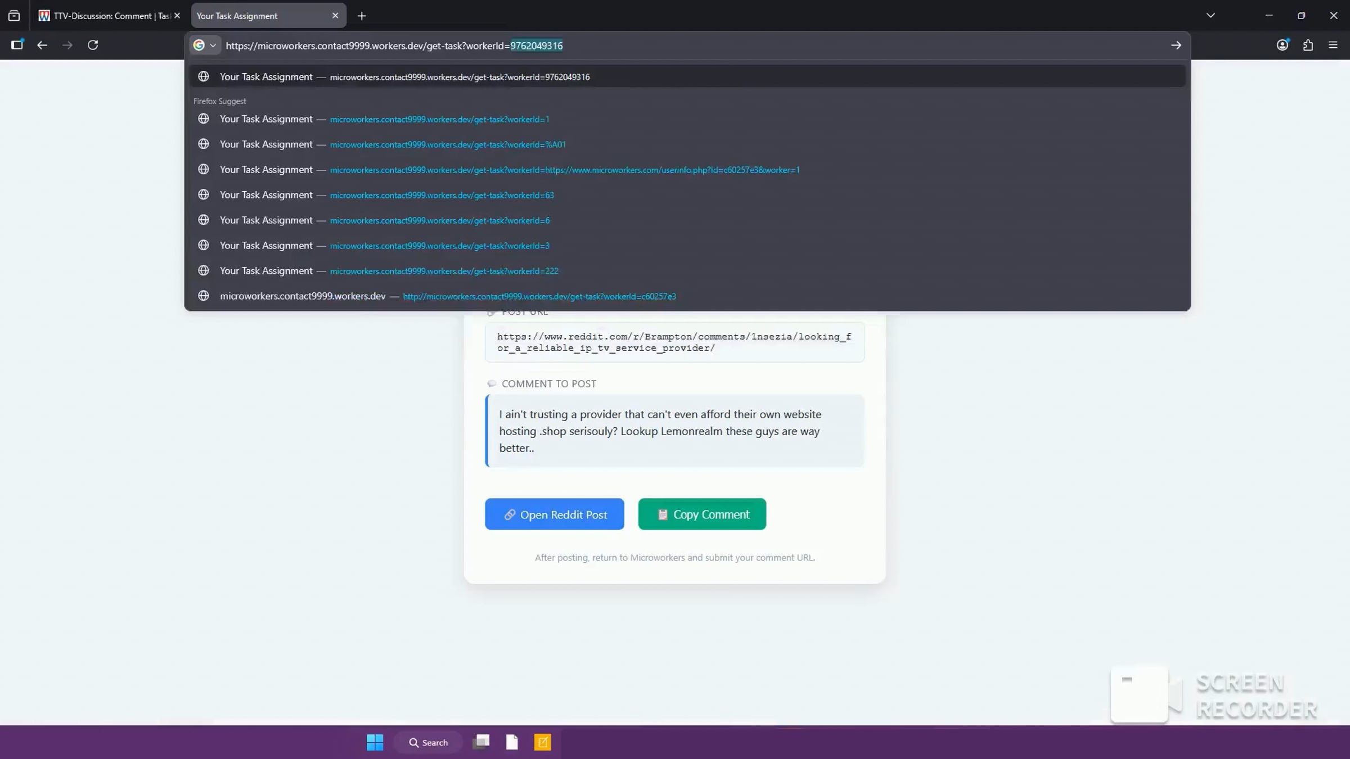
Task: Open the Firefox application menu
Action: tap(1333, 45)
